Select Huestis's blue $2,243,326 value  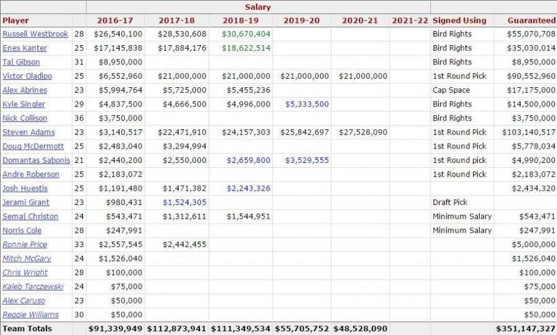(248, 188)
